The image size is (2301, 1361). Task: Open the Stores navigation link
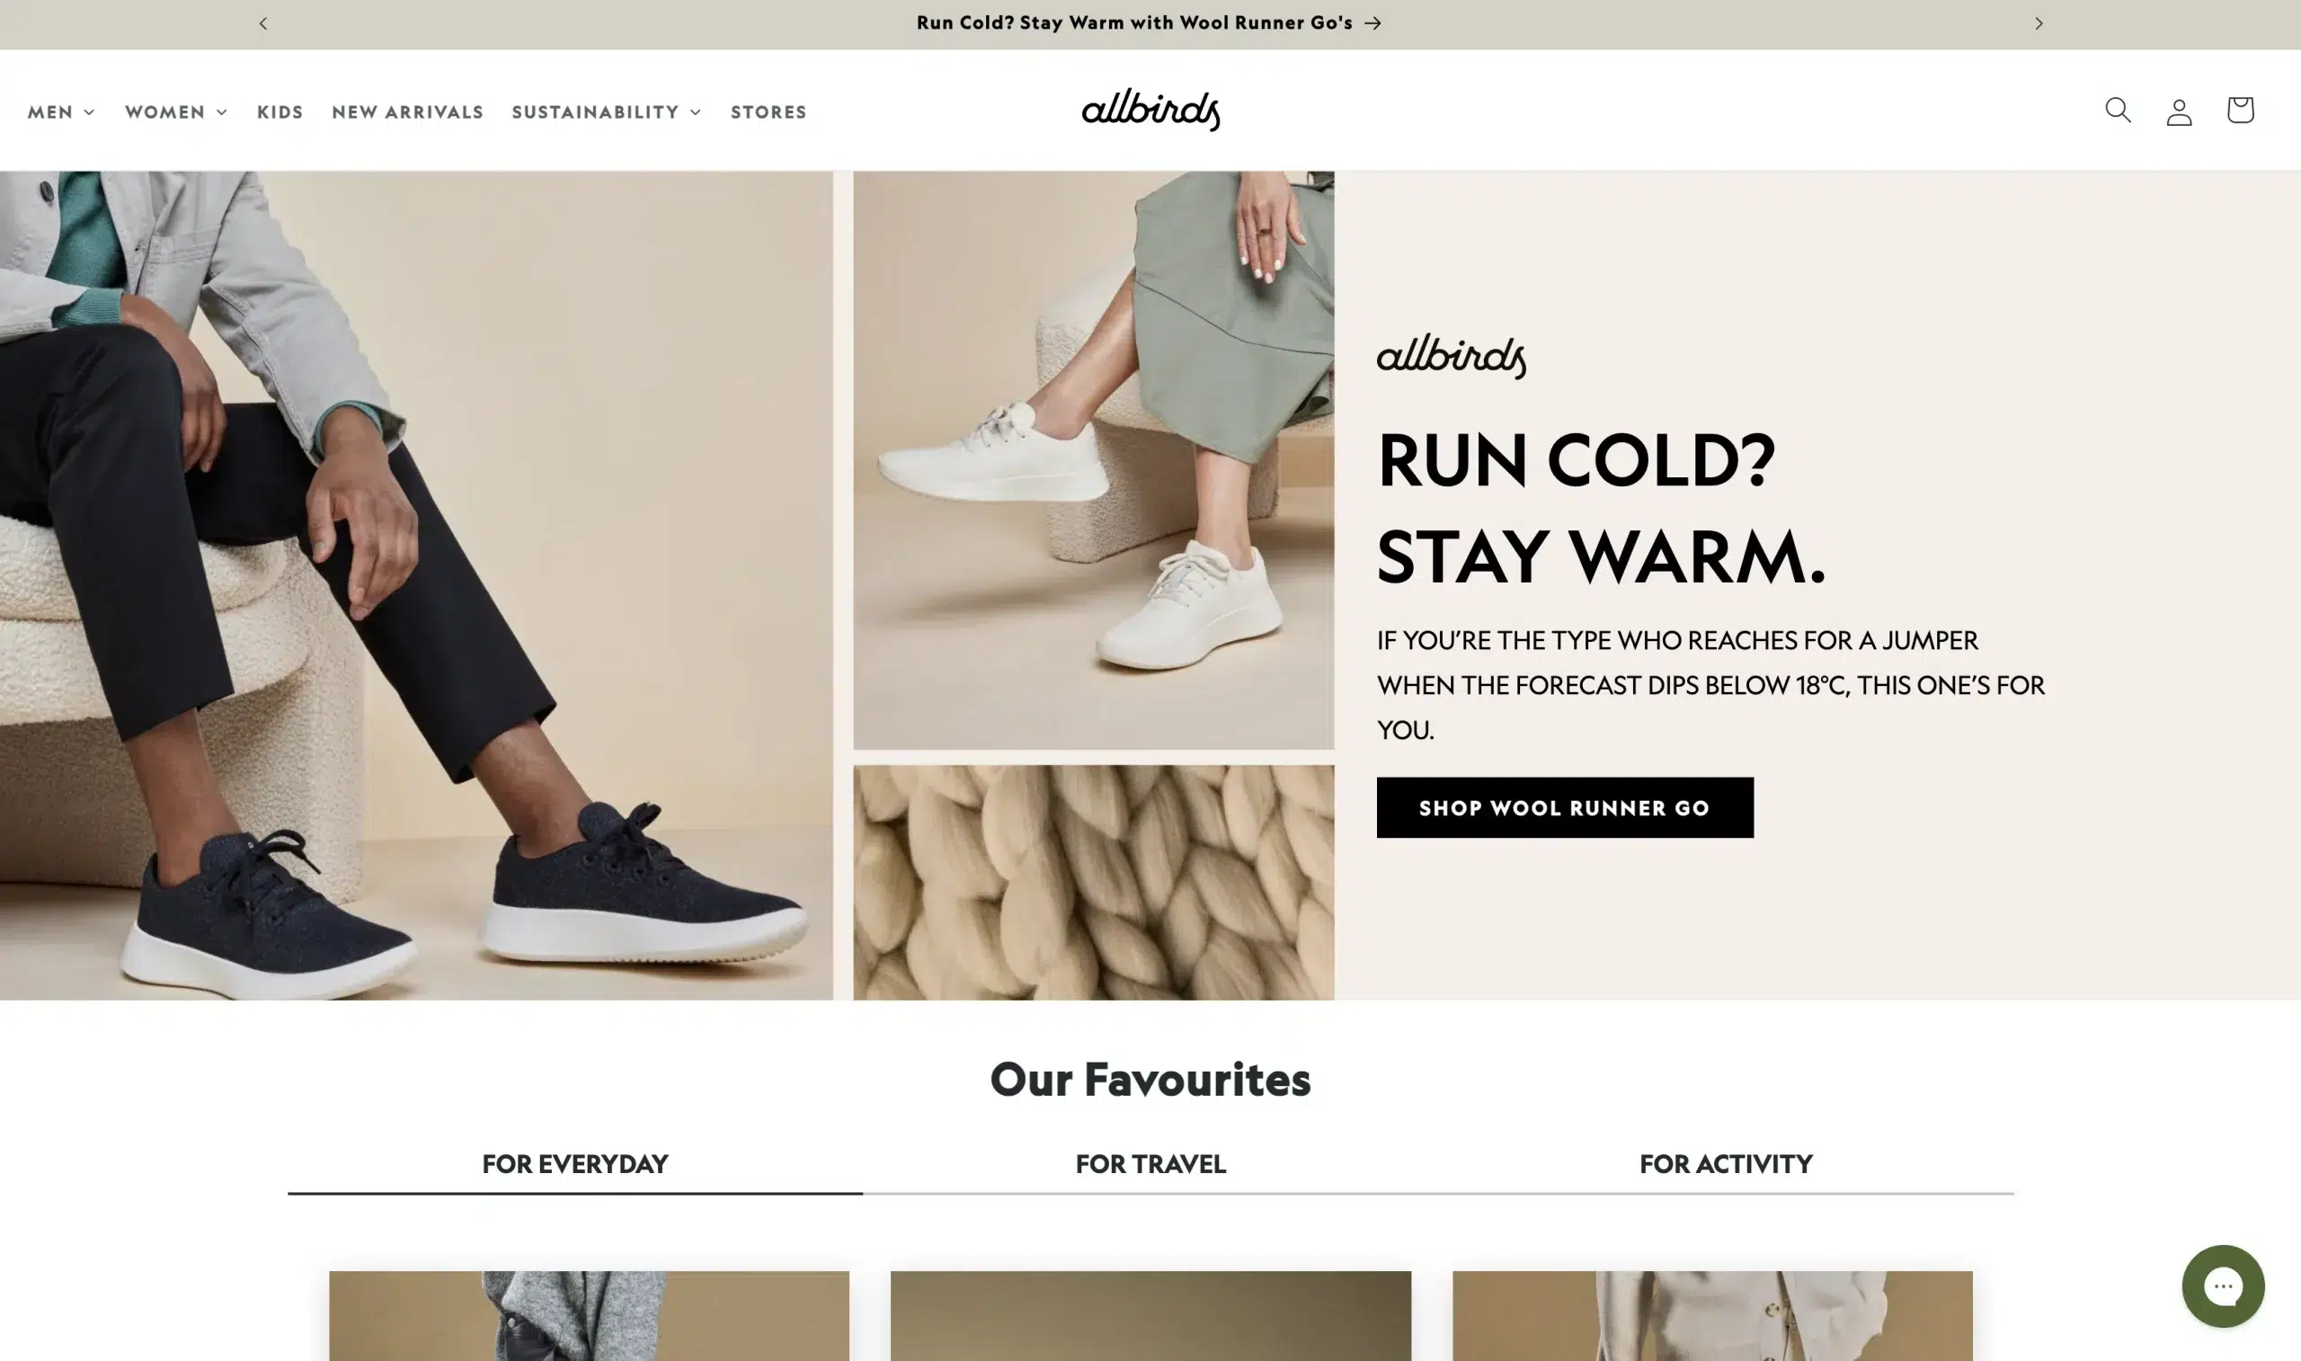768,111
